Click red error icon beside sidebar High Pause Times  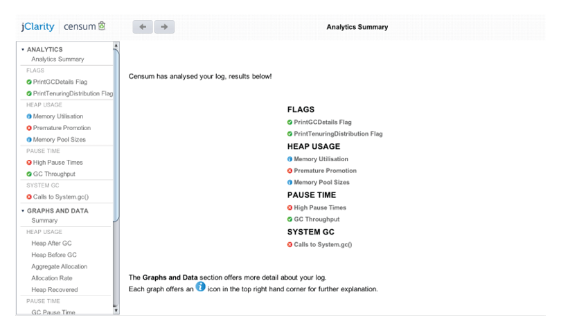click(x=29, y=163)
